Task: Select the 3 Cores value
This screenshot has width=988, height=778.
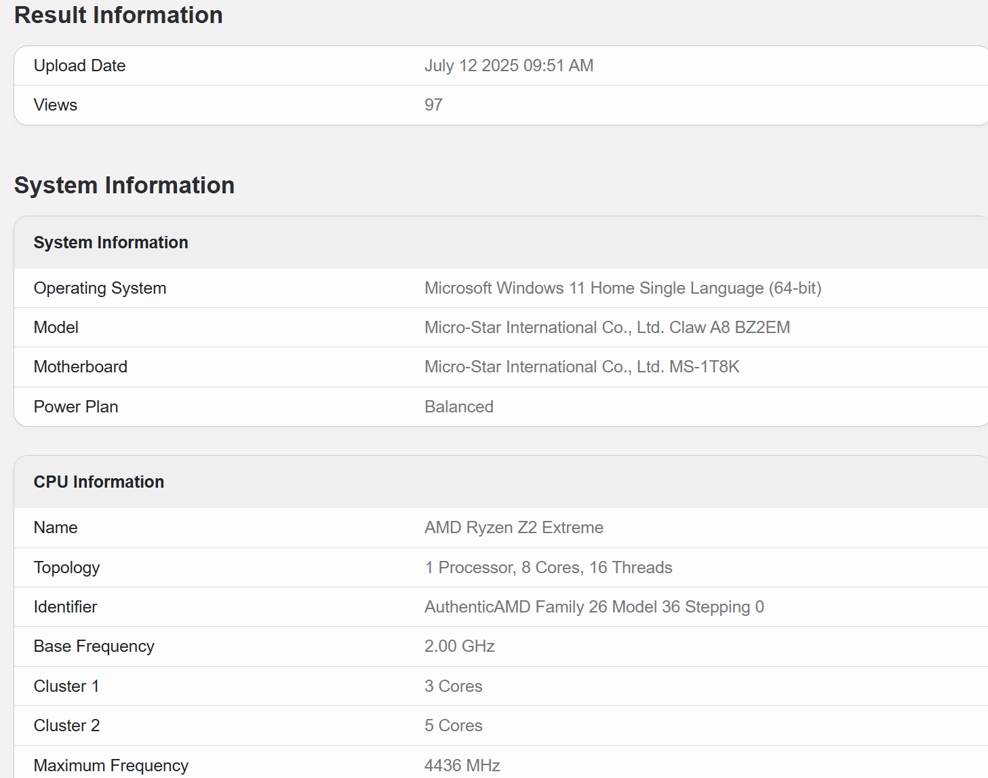Action: point(454,686)
